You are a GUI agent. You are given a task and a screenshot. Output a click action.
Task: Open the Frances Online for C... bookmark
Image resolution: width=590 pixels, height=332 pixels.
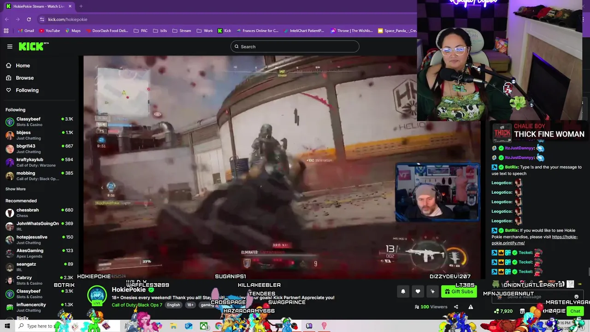click(257, 31)
